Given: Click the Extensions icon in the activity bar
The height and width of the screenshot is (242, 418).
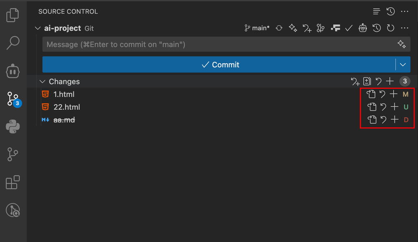Looking at the screenshot, I should pyautogui.click(x=13, y=182).
